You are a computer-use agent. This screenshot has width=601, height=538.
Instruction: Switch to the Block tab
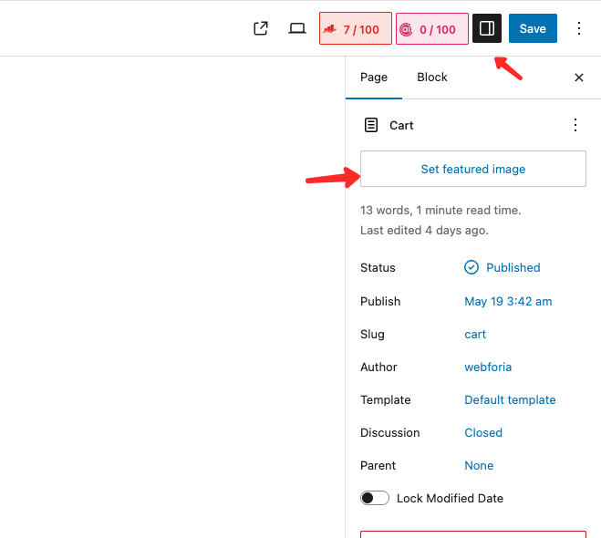pyautogui.click(x=432, y=77)
